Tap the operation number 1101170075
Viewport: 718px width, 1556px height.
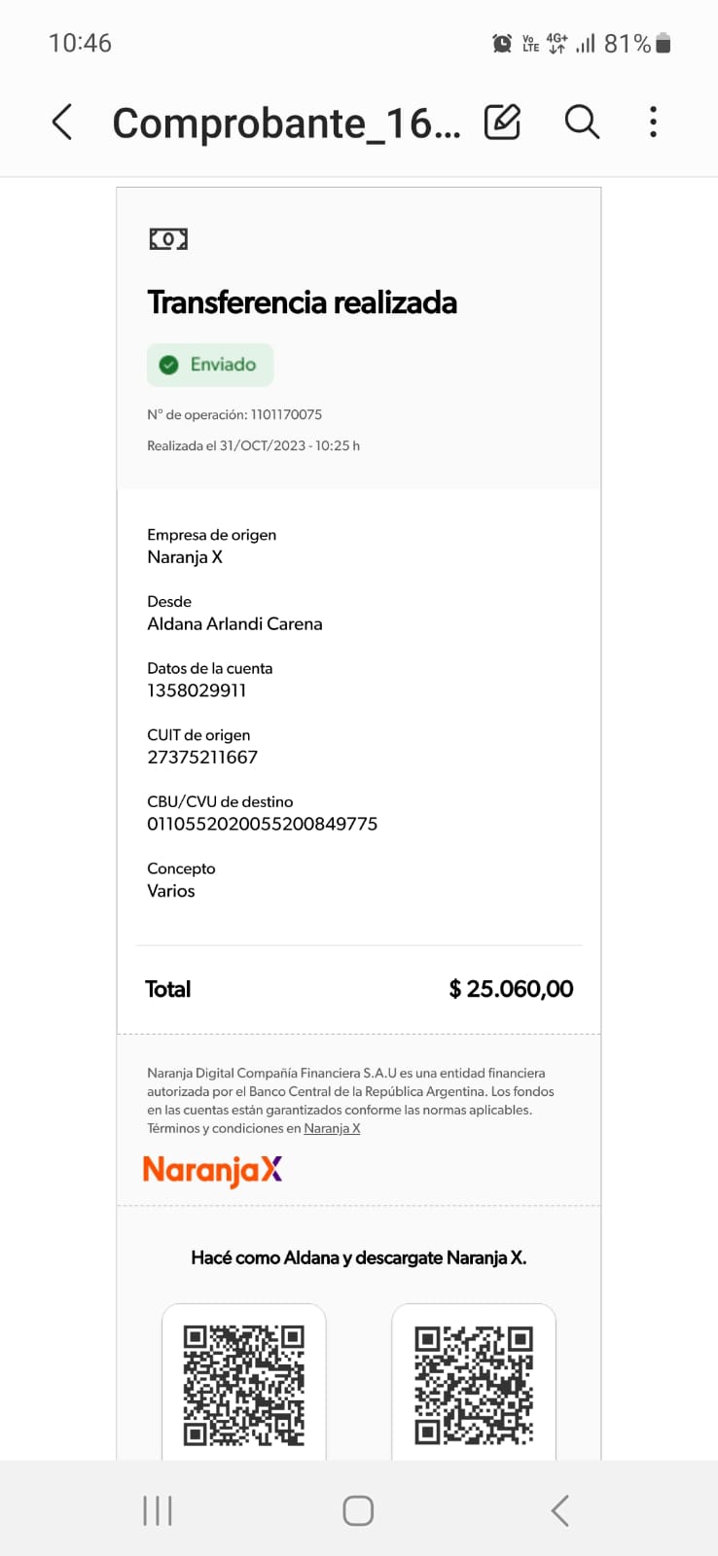tap(286, 414)
